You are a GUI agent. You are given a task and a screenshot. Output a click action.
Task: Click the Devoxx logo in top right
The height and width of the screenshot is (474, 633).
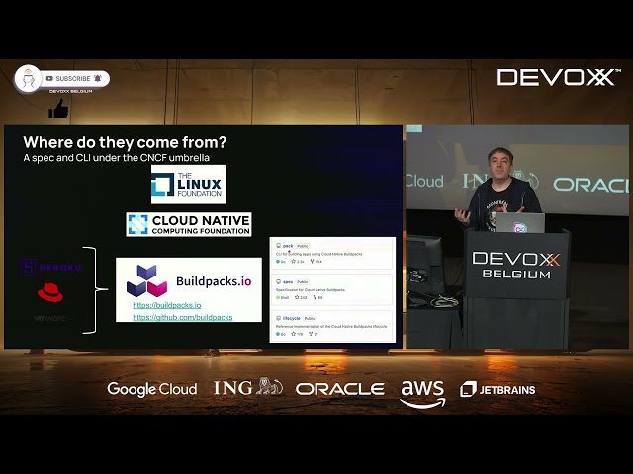pos(556,77)
